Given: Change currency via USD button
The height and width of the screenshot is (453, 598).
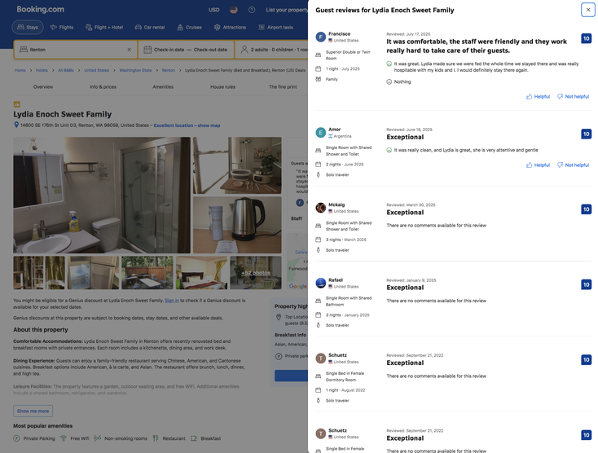Looking at the screenshot, I should click(214, 10).
